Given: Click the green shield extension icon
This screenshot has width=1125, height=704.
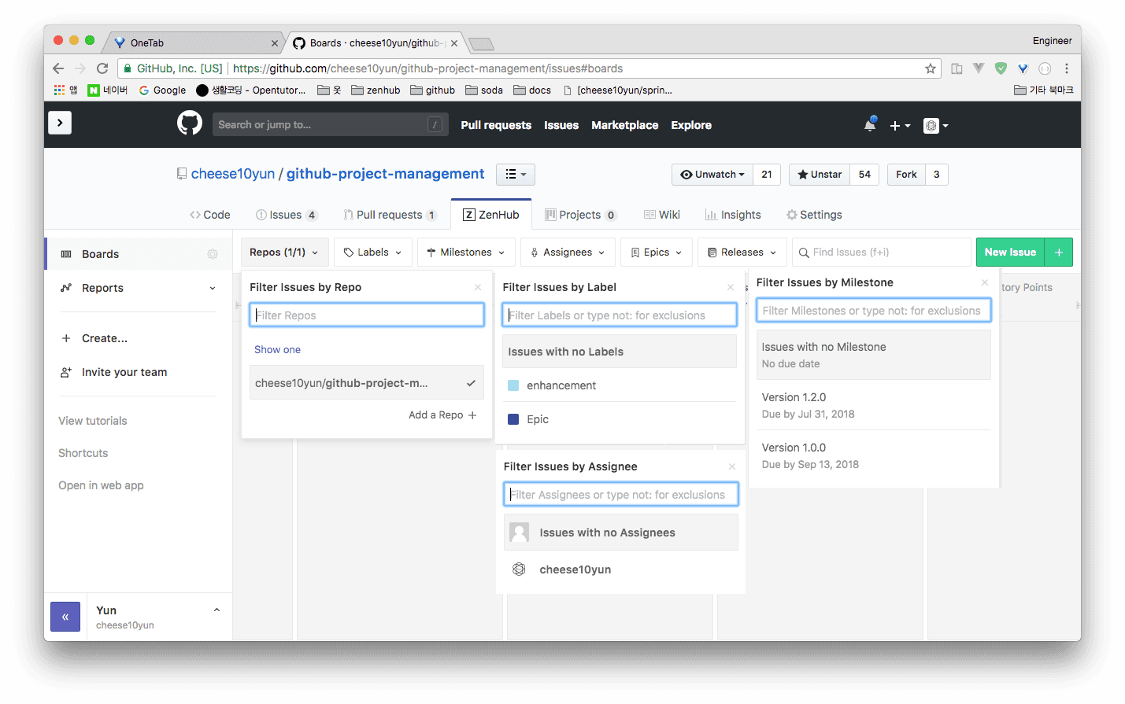Looking at the screenshot, I should click(x=1001, y=68).
